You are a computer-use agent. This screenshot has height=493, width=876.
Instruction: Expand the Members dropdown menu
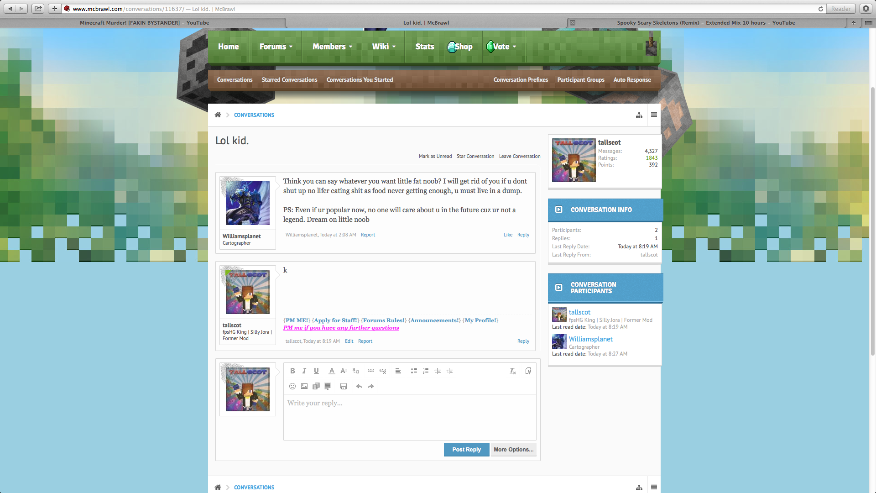[x=332, y=47]
